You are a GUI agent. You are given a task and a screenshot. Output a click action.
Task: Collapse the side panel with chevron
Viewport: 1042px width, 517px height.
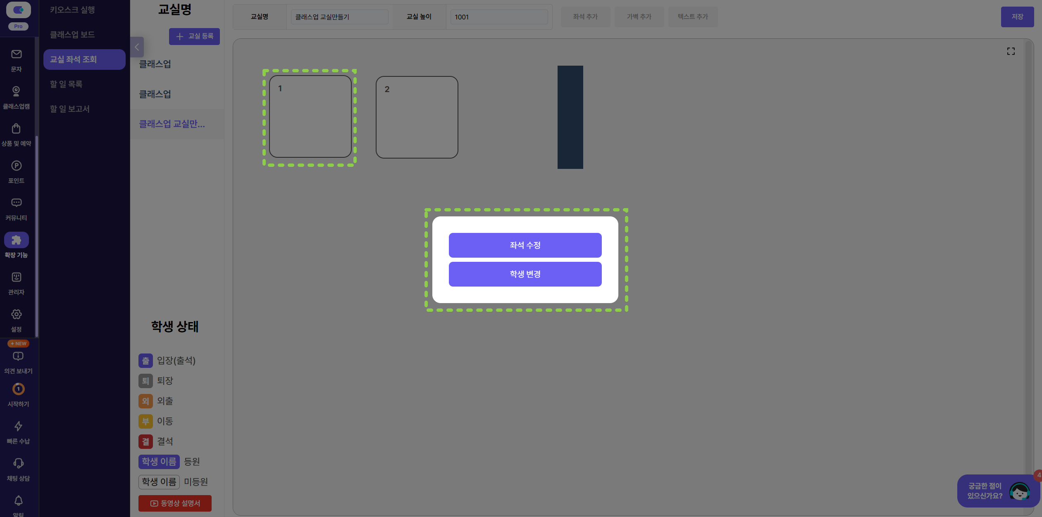pos(137,47)
